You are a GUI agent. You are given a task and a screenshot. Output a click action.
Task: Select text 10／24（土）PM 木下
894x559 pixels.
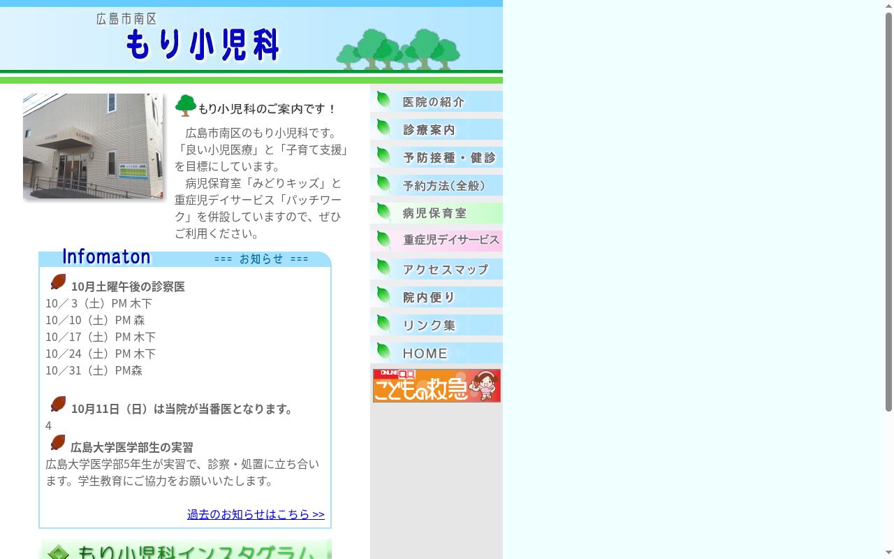click(101, 354)
